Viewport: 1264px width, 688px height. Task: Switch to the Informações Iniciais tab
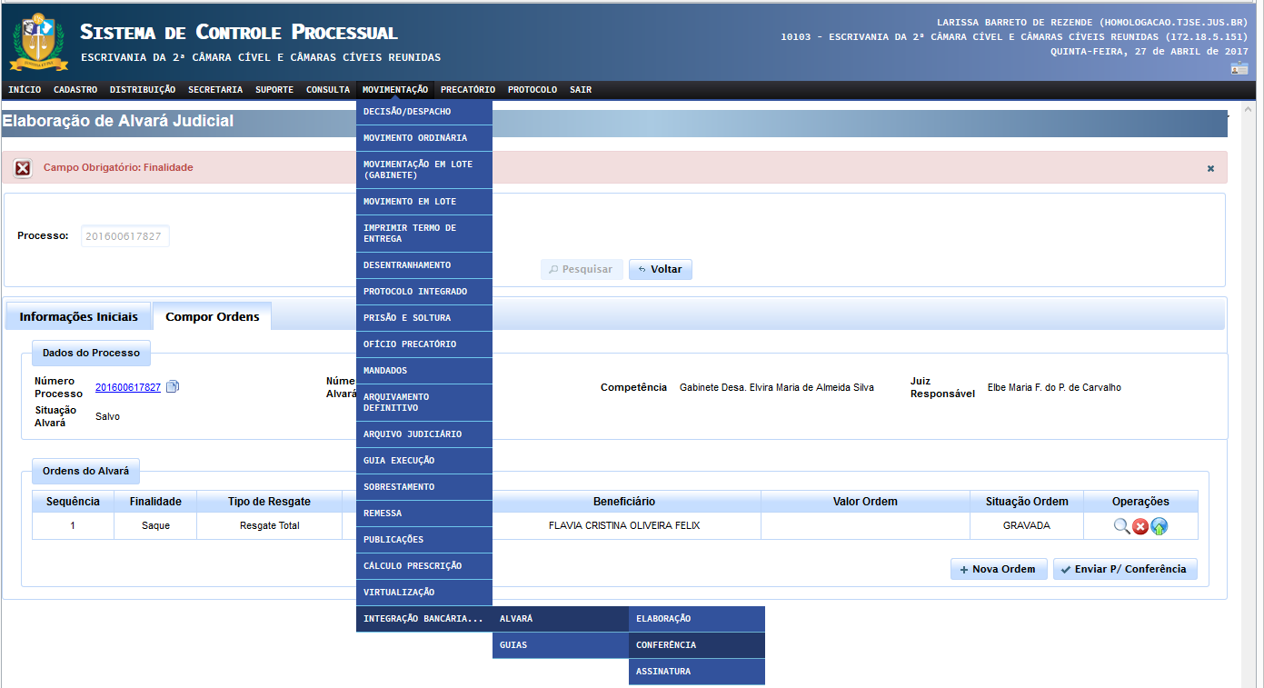(79, 316)
